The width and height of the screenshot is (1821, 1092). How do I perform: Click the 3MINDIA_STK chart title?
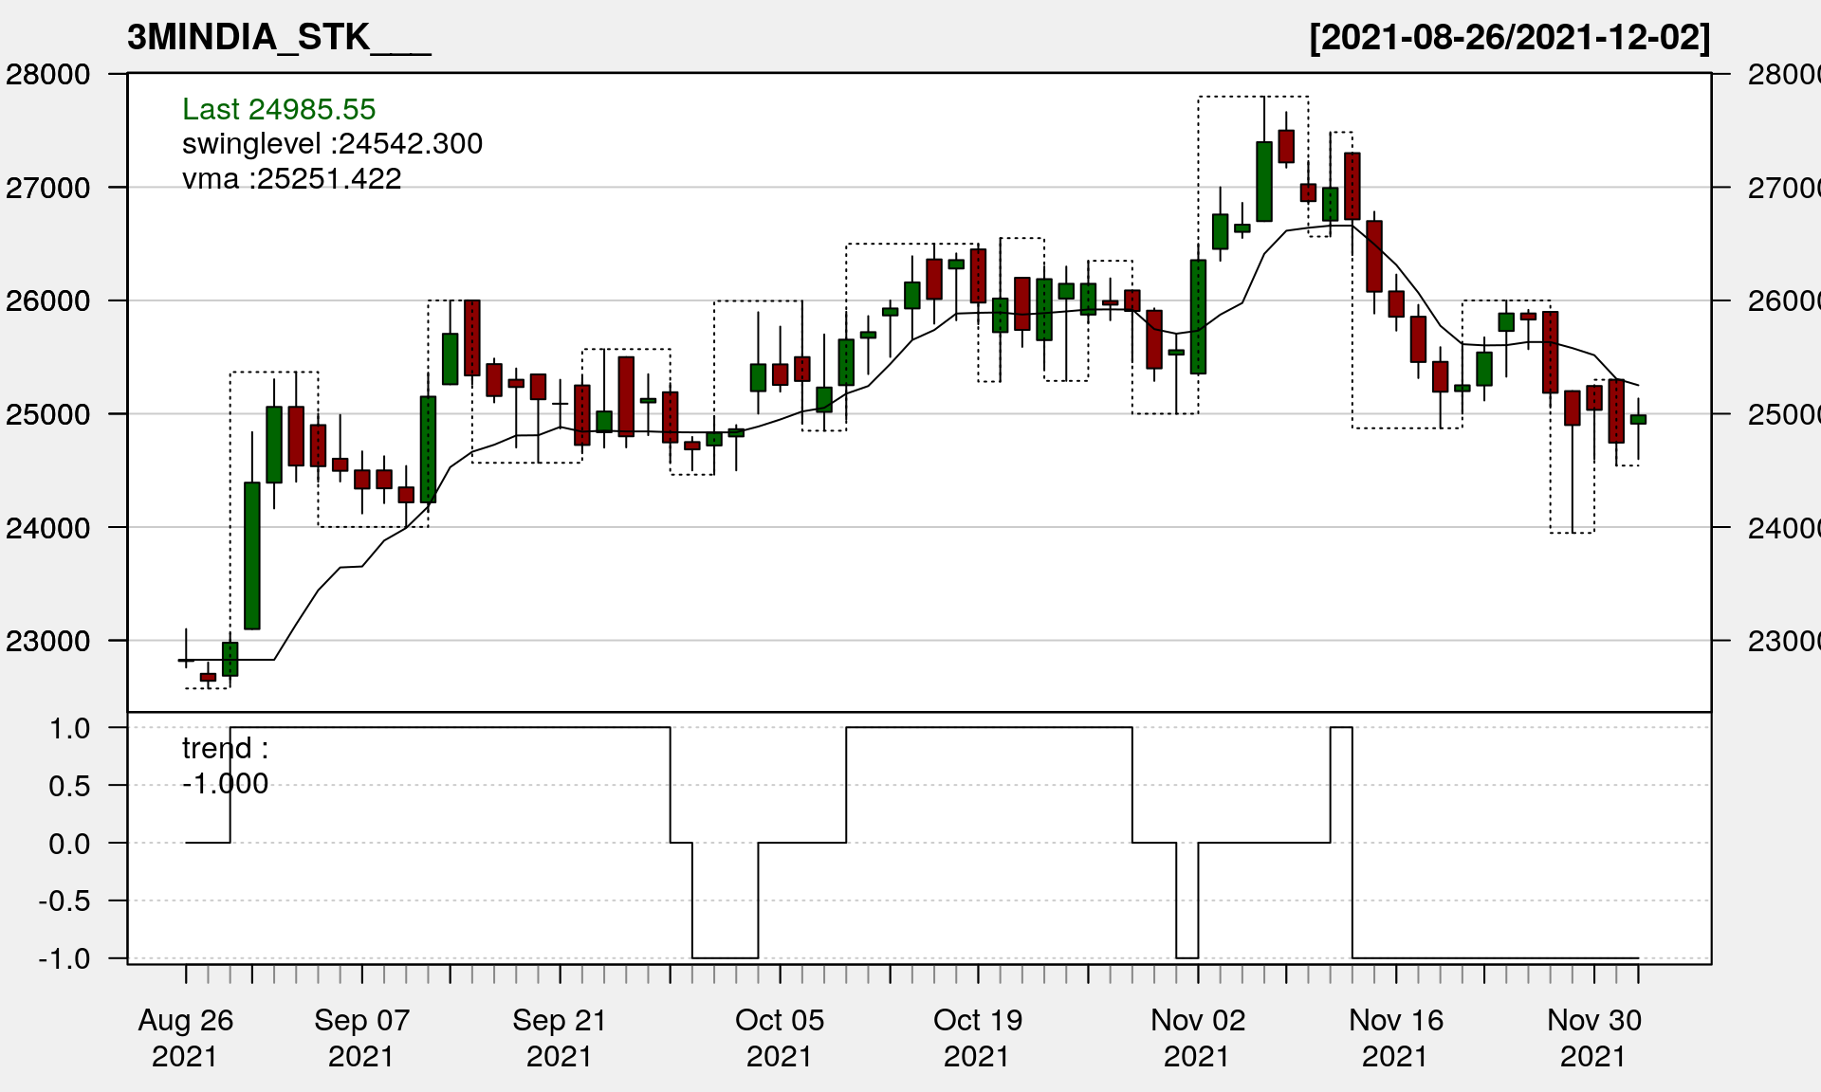(278, 38)
